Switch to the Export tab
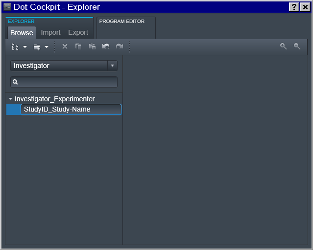Image resolution: width=313 pixels, height=250 pixels. pyautogui.click(x=78, y=32)
